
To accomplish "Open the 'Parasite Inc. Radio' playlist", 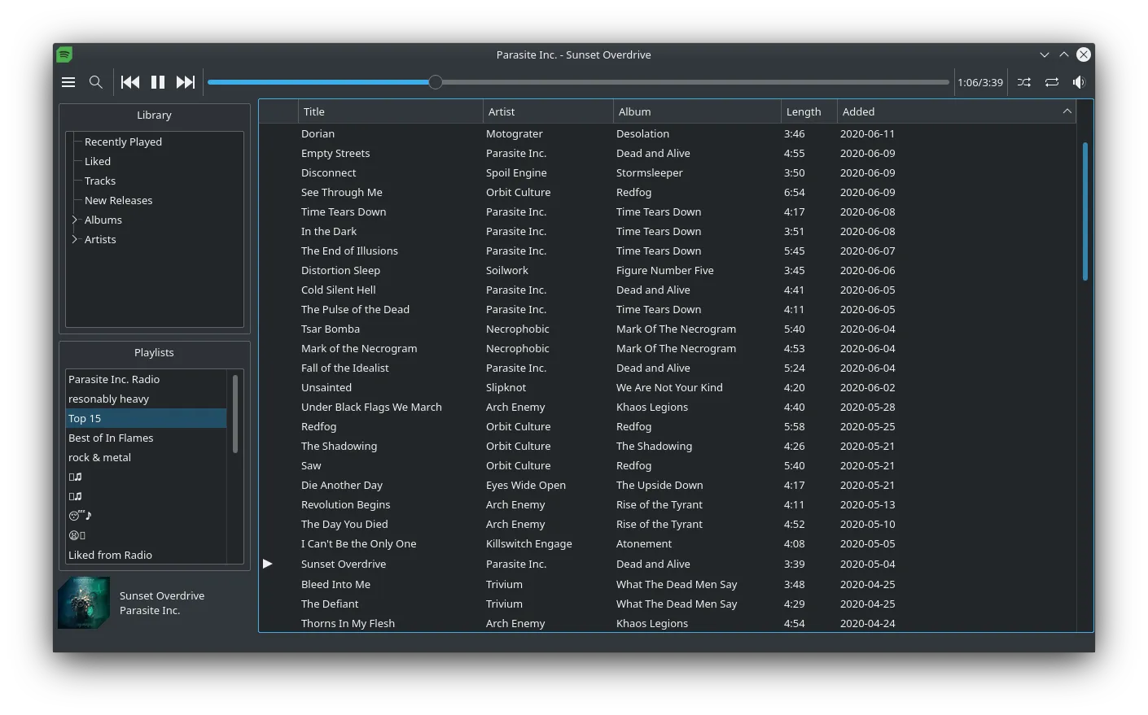I will (114, 379).
